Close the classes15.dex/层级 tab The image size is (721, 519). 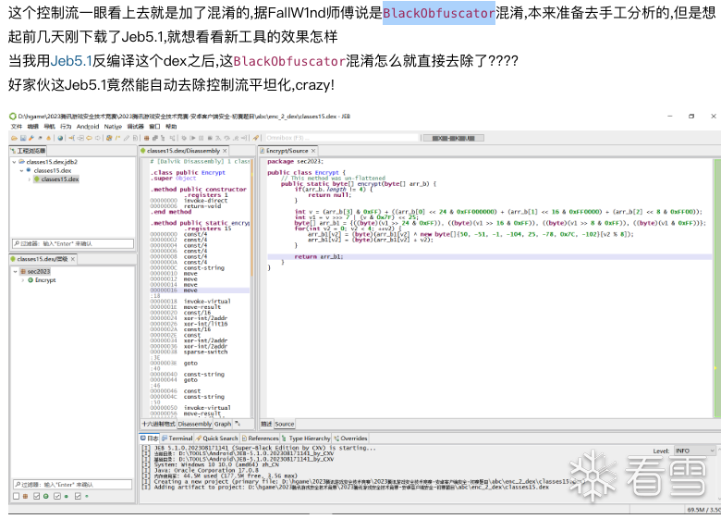[73, 259]
